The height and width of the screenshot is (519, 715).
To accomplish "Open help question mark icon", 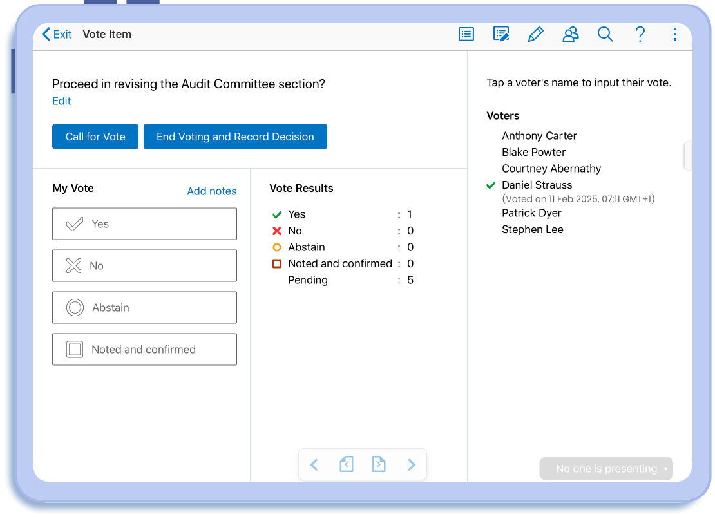I will 640,35.
